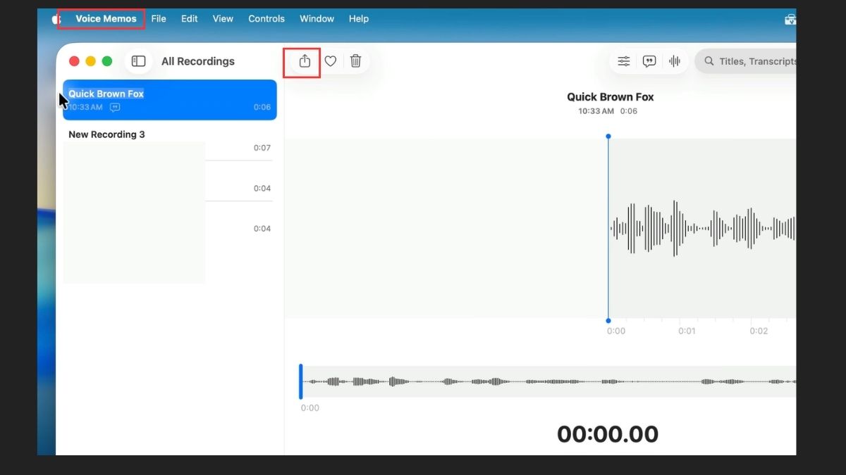Open the View menu

[x=223, y=19]
